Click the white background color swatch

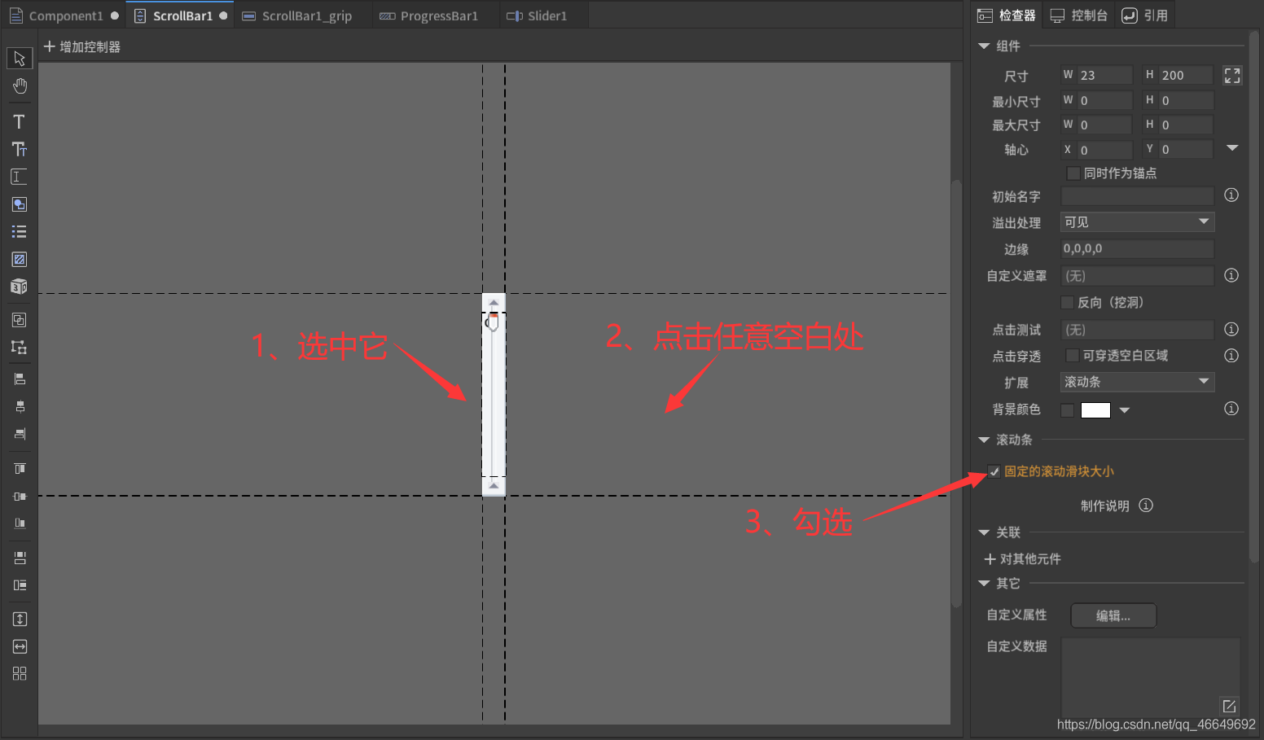point(1095,410)
